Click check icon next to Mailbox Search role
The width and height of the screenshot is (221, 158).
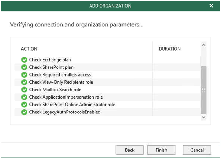[24, 90]
